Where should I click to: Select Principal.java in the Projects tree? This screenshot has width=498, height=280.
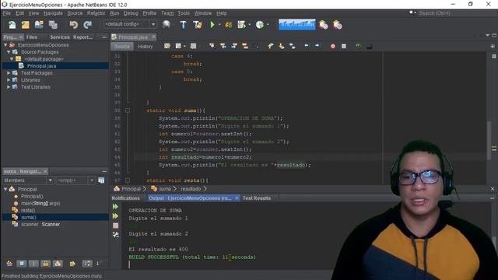[x=41, y=66]
